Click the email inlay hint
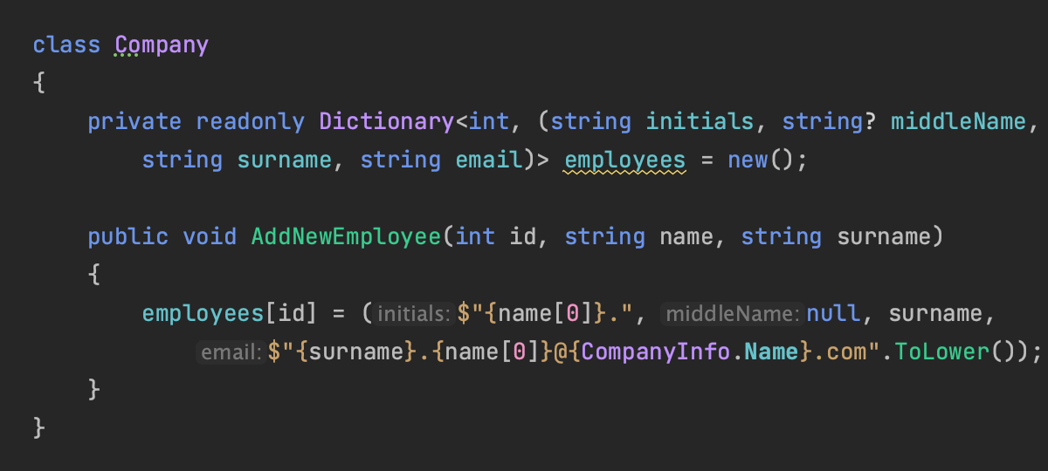 coord(231,352)
